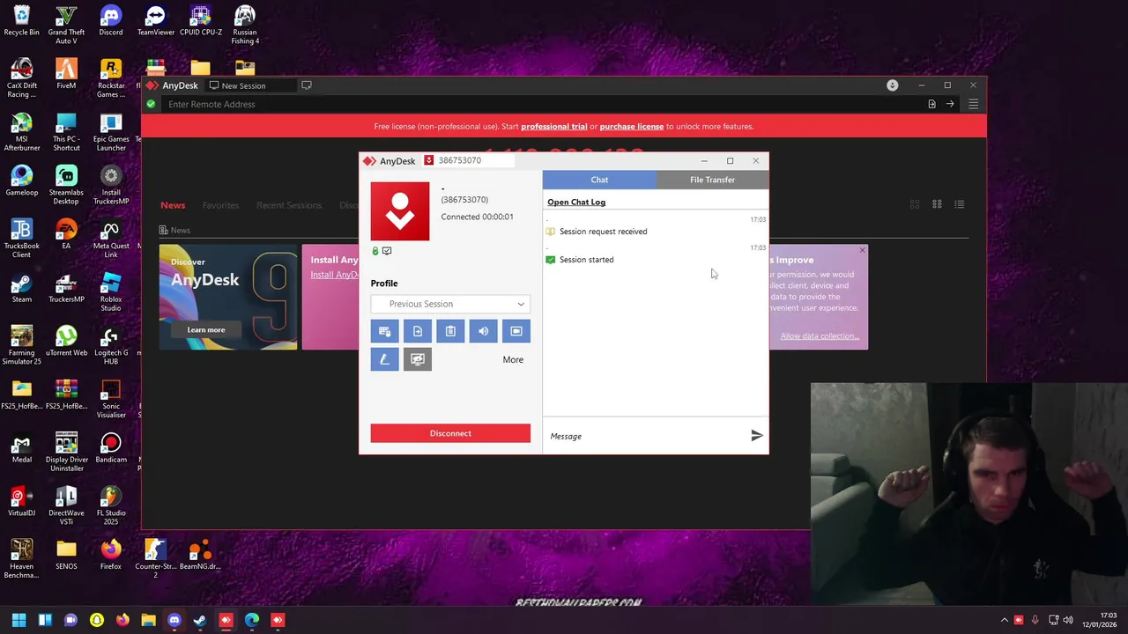Select the Bandicam desktop icon
1128x634 pixels.
111,449
